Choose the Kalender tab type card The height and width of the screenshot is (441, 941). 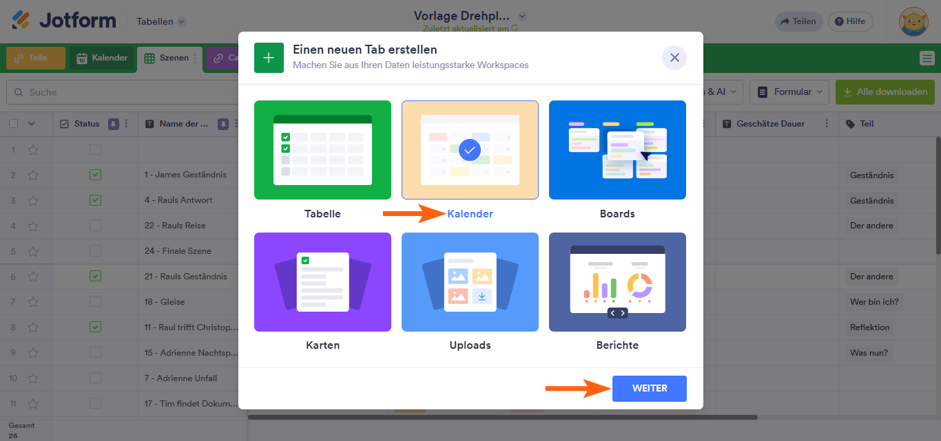470,150
